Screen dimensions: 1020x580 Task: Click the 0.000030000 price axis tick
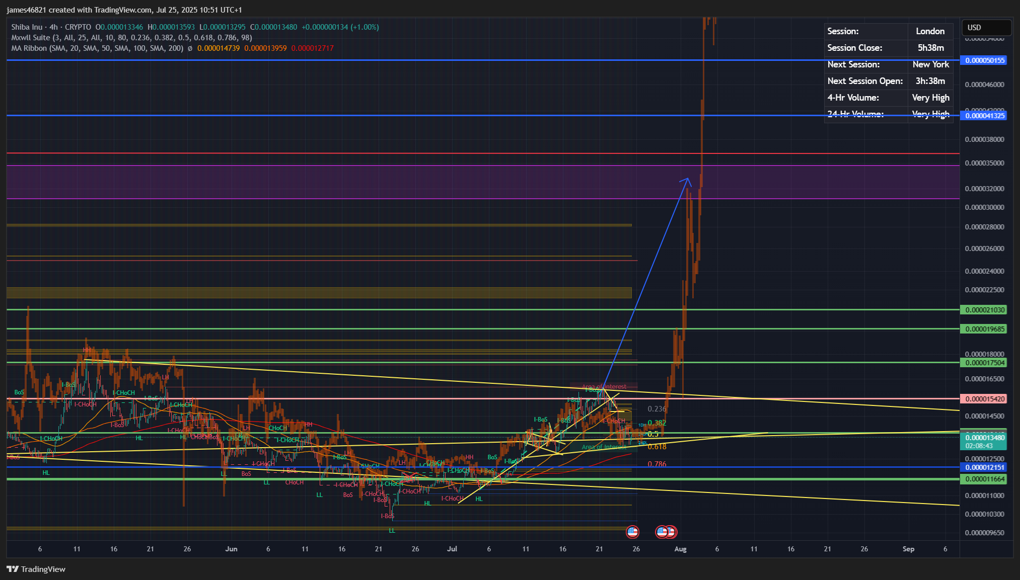coord(984,207)
